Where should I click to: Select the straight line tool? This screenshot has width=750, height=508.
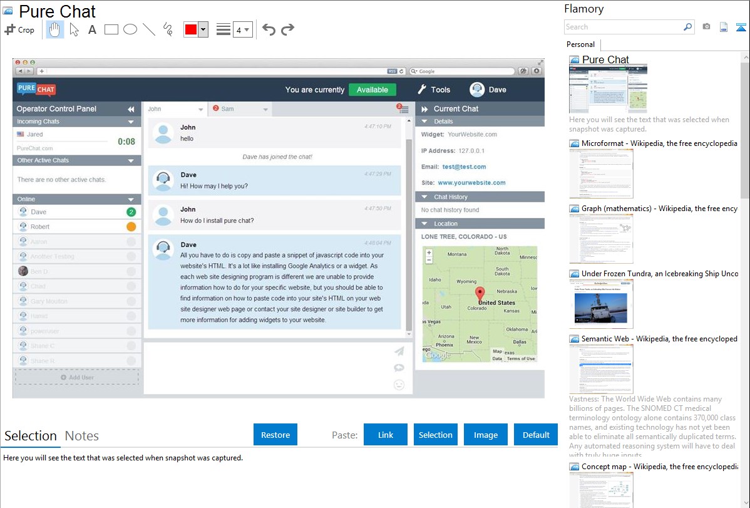149,29
